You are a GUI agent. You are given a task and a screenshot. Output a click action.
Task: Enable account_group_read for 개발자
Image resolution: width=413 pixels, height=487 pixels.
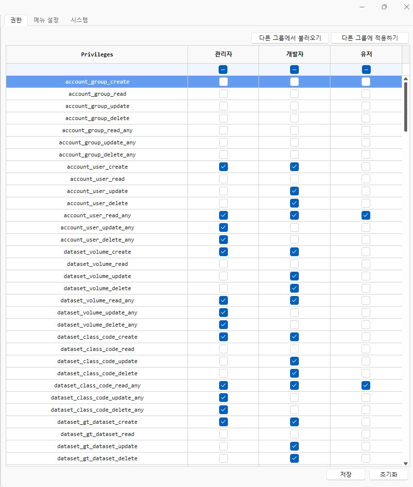(294, 94)
